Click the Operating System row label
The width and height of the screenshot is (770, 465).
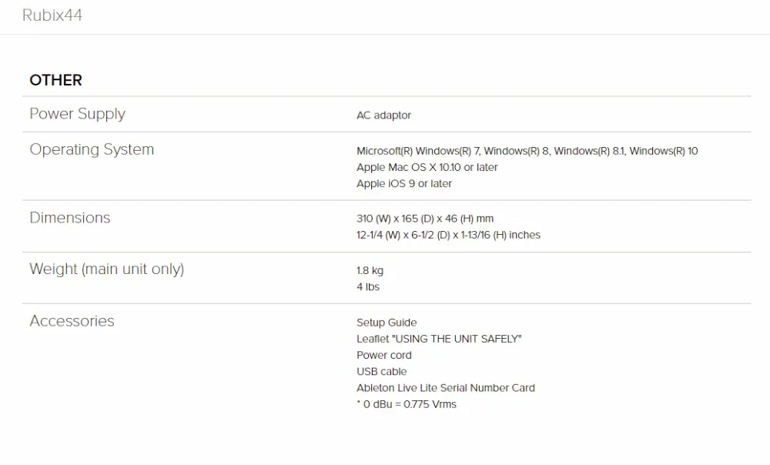click(92, 149)
